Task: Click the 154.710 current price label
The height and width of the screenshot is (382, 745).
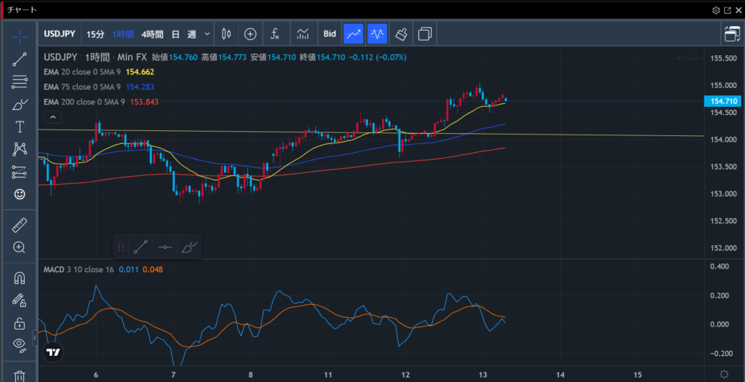Action: point(725,101)
